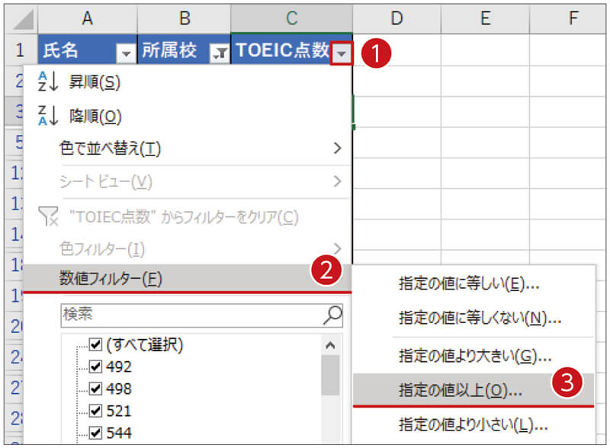The image size is (610, 448).
Task: Open the TOEIC点数 column filter dropdown
Action: 341,53
